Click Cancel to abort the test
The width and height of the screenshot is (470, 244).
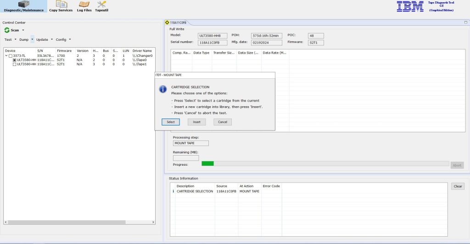(223, 122)
